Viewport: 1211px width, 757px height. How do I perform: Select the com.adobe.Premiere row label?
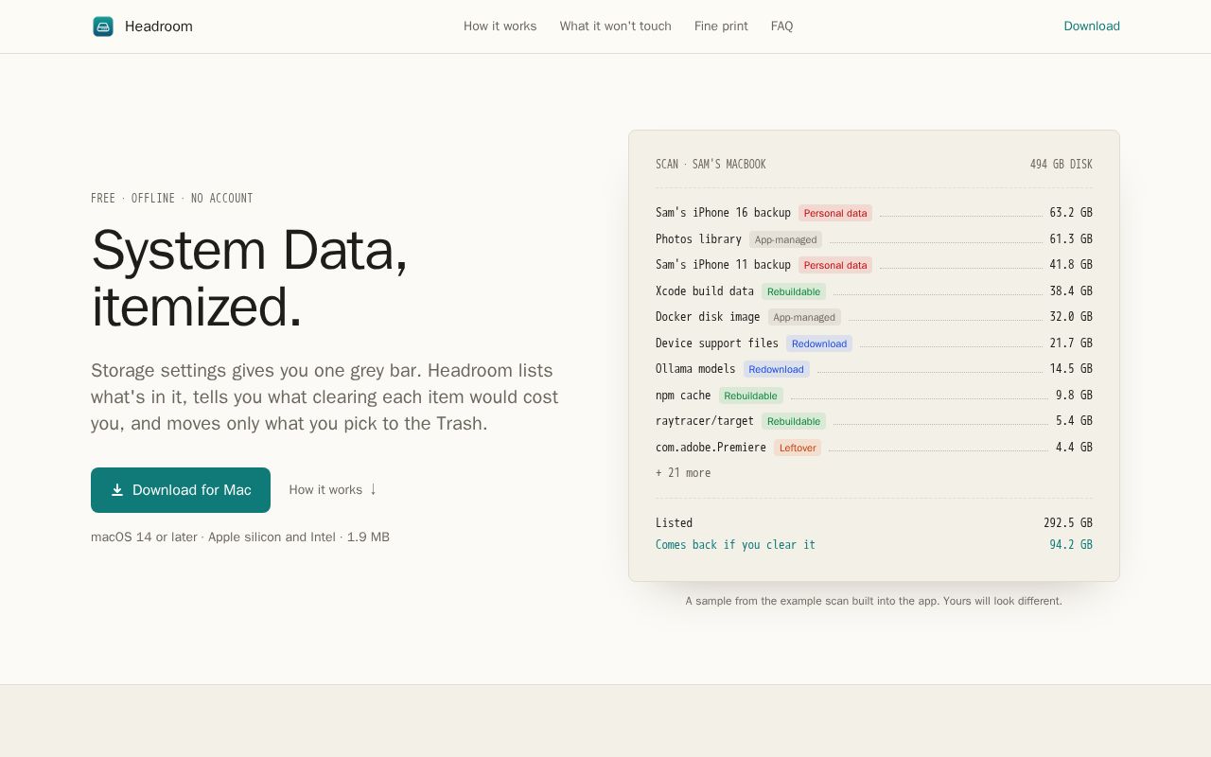coord(711,448)
